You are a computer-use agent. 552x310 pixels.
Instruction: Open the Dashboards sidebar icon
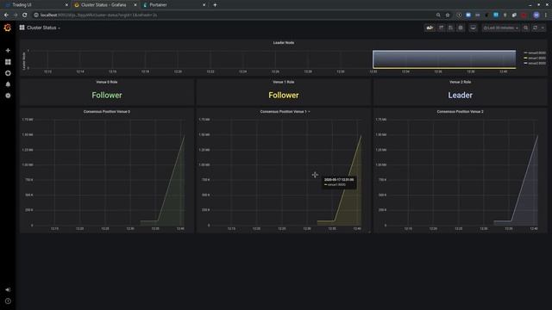click(x=8, y=62)
